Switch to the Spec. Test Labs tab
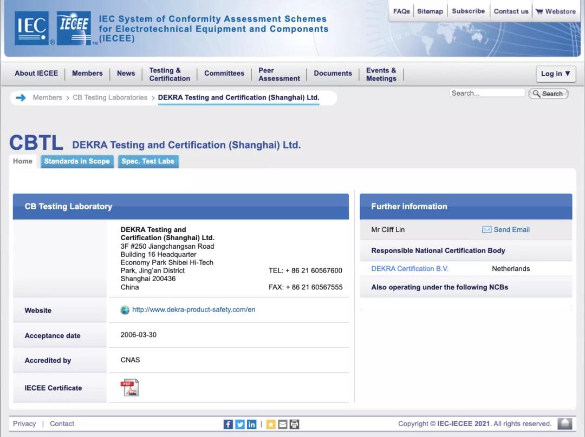 coord(148,161)
